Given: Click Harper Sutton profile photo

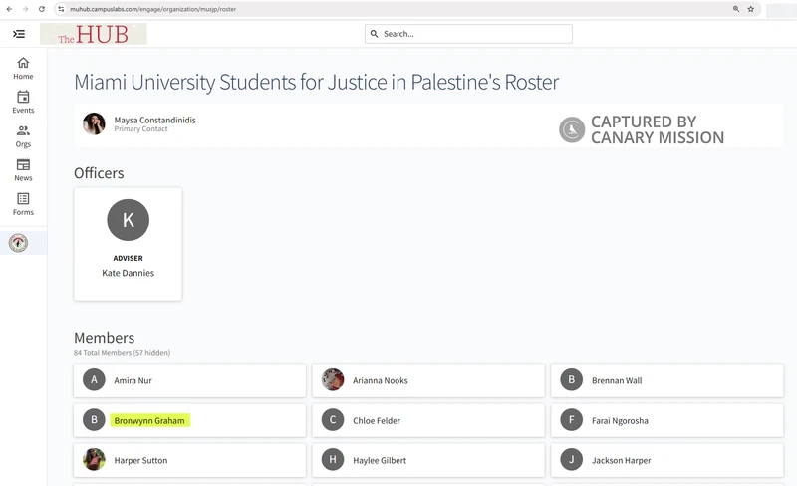Looking at the screenshot, I should pyautogui.click(x=94, y=459).
